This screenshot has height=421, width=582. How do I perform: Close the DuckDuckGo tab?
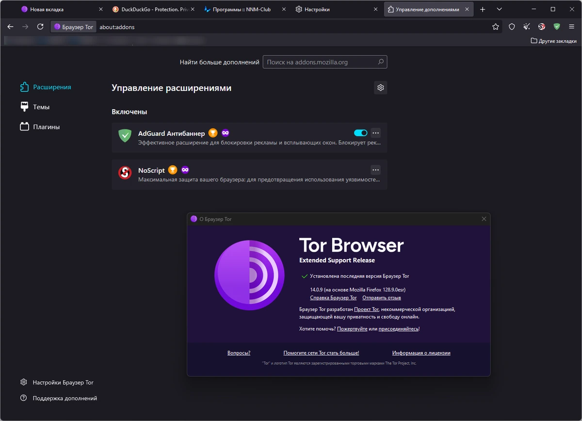coord(193,9)
